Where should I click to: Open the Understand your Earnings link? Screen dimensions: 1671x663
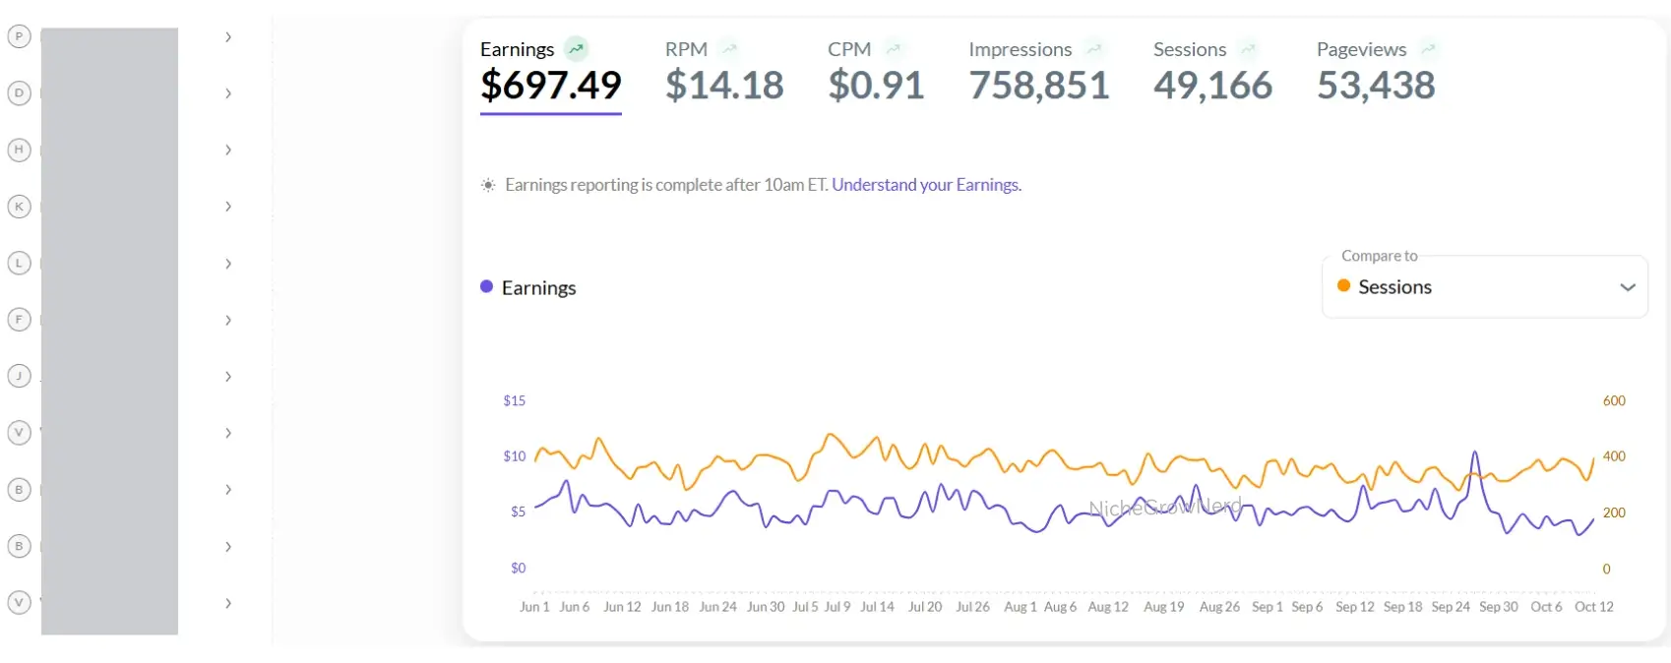coord(926,185)
